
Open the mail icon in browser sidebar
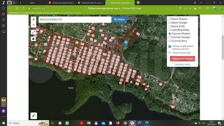tap(3, 100)
